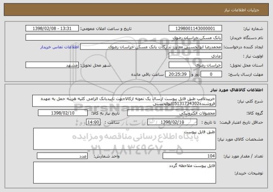Image resolution: width=273 pixels, height=192 pixels.
Task: Click the label 'گروه کالا:'
Action: click(x=255, y=113)
